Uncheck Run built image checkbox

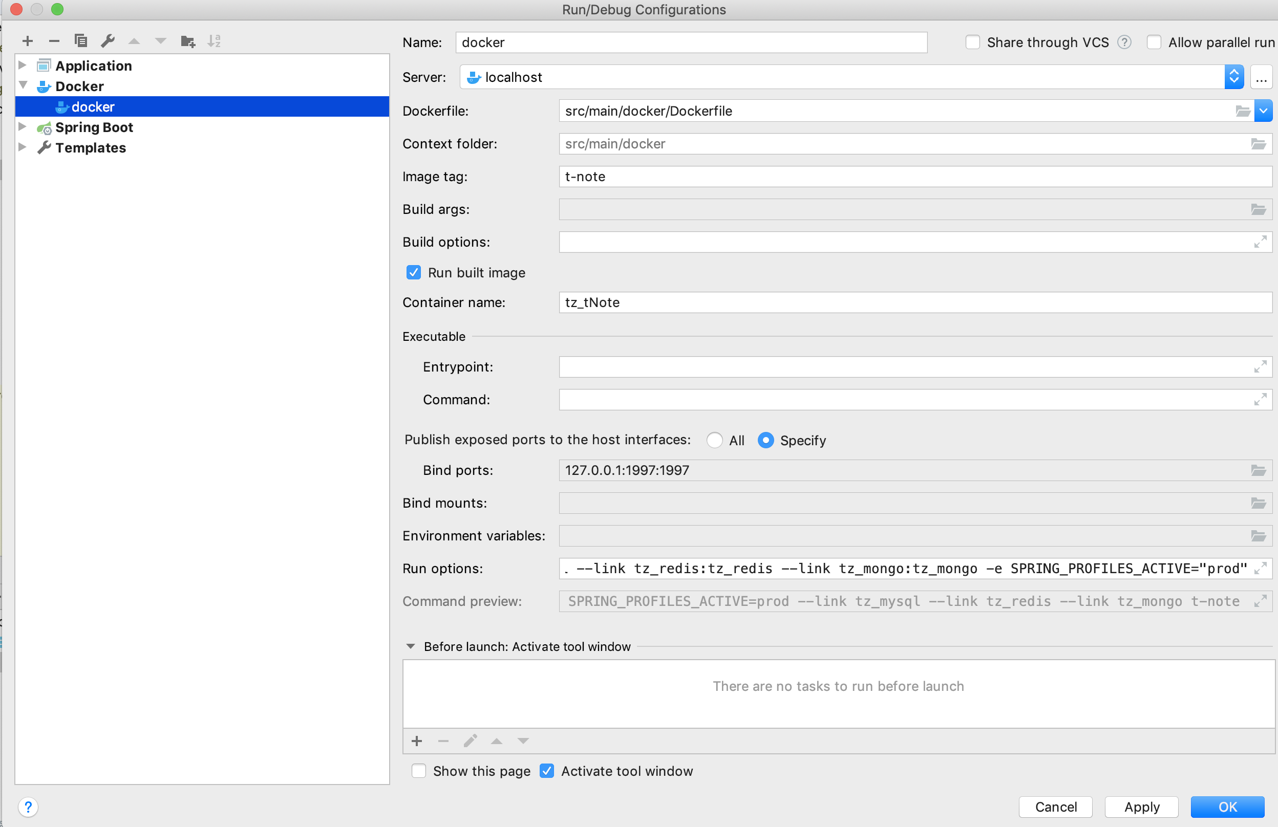tap(414, 273)
